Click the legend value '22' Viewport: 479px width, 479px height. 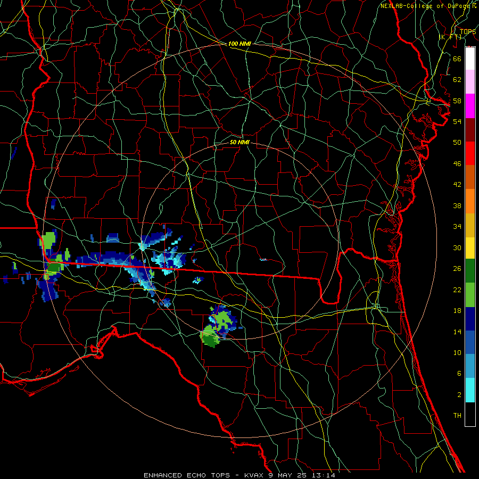[457, 290]
